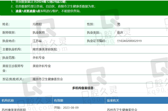Click the 美容主诊医师专业 label

13,68
